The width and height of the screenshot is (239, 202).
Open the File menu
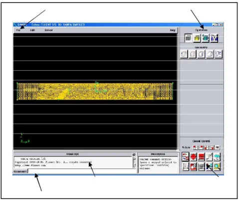click(x=18, y=30)
